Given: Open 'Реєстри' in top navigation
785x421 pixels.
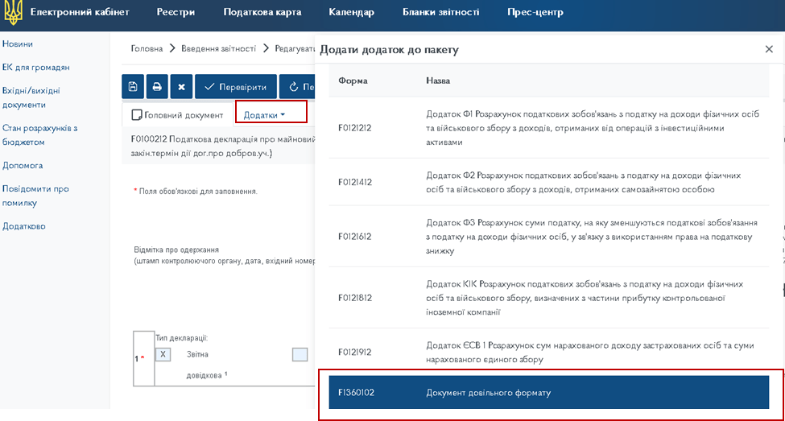Looking at the screenshot, I should tap(175, 13).
